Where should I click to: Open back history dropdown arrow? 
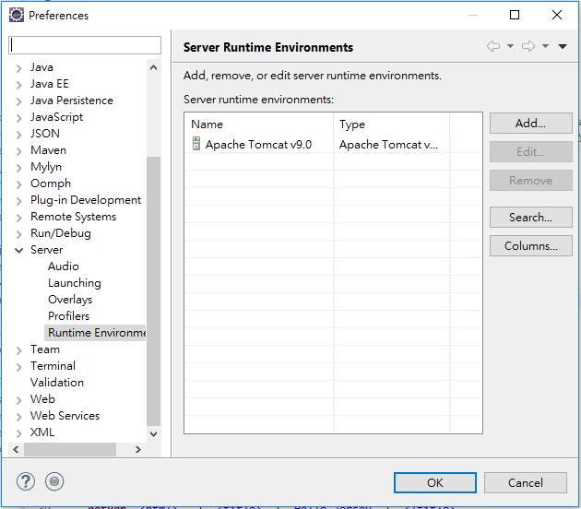(510, 47)
